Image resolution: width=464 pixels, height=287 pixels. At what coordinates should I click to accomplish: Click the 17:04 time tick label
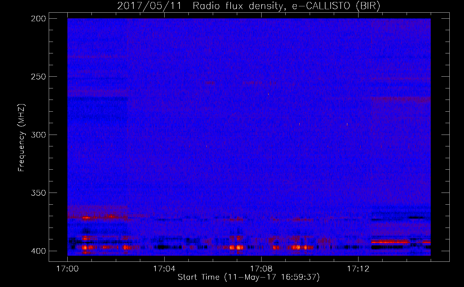[x=164, y=269]
